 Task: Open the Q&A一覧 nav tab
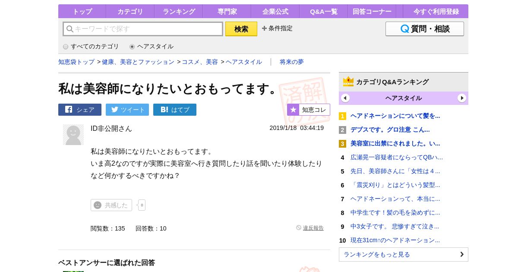(323, 11)
